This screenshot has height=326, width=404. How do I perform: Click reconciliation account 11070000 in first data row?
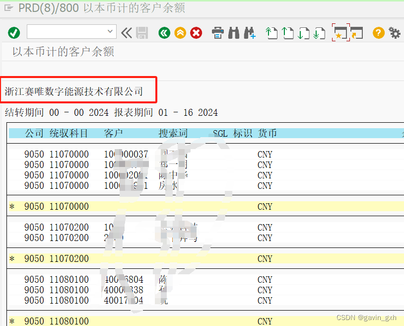pyautogui.click(x=69, y=154)
